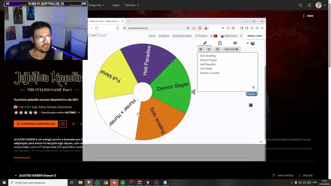Open Crunchyroll watchlist bookmark icon
This screenshot has height=186, width=331.
[309, 5]
